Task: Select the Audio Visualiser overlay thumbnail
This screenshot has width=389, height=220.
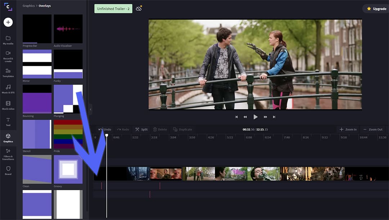Action: [68, 29]
